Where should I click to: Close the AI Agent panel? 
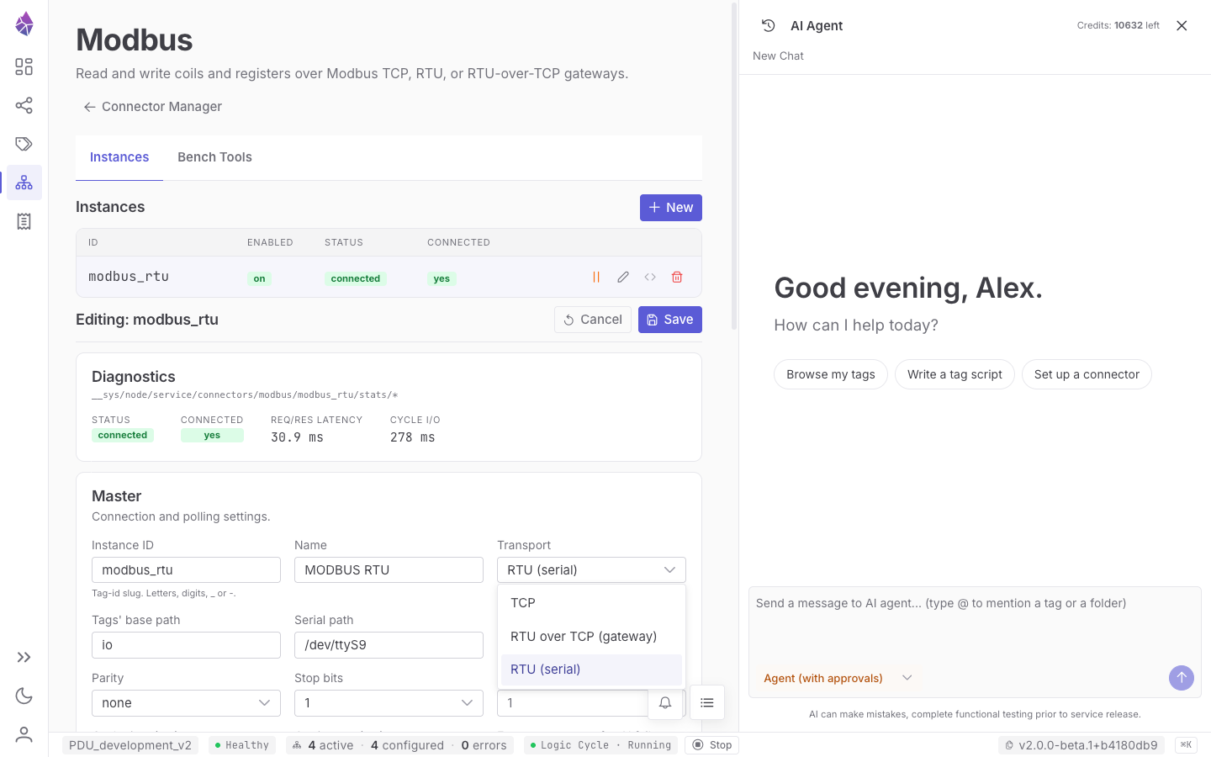(1182, 25)
